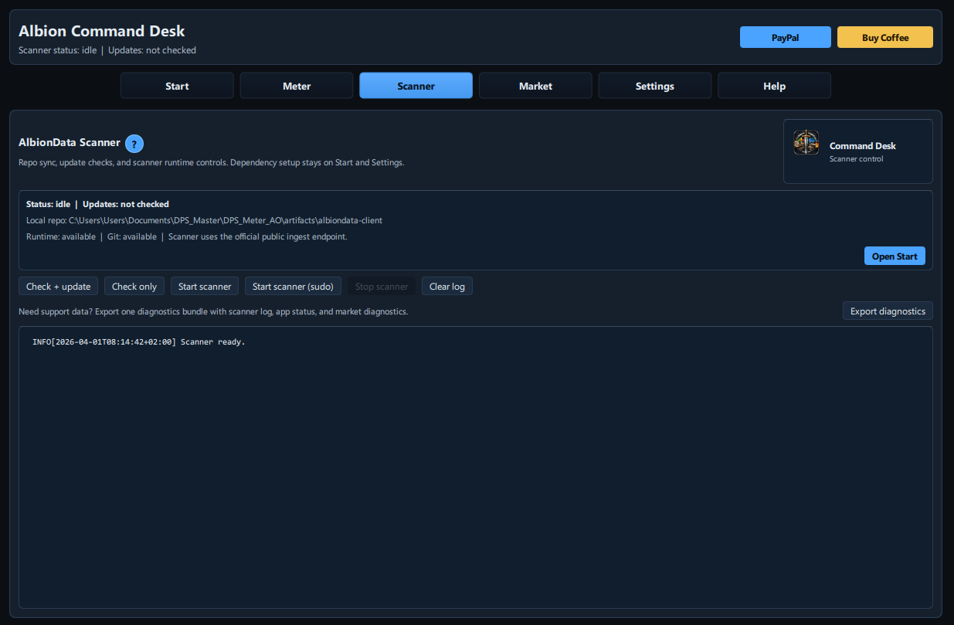Open the Market tab

tap(535, 85)
